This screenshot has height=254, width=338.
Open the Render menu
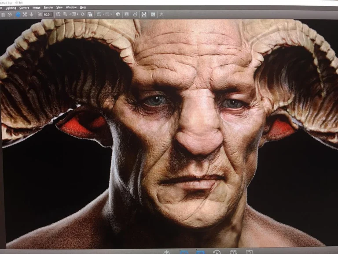coord(48,7)
